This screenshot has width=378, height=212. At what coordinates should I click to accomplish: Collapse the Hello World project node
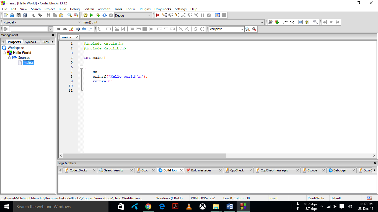pos(4,53)
